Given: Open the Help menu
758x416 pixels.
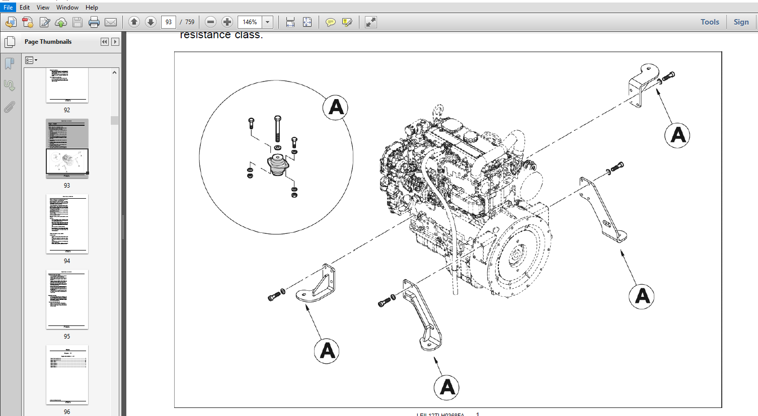Looking at the screenshot, I should [92, 8].
